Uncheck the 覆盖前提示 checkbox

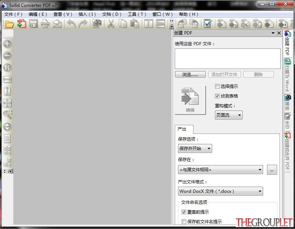coord(184,212)
